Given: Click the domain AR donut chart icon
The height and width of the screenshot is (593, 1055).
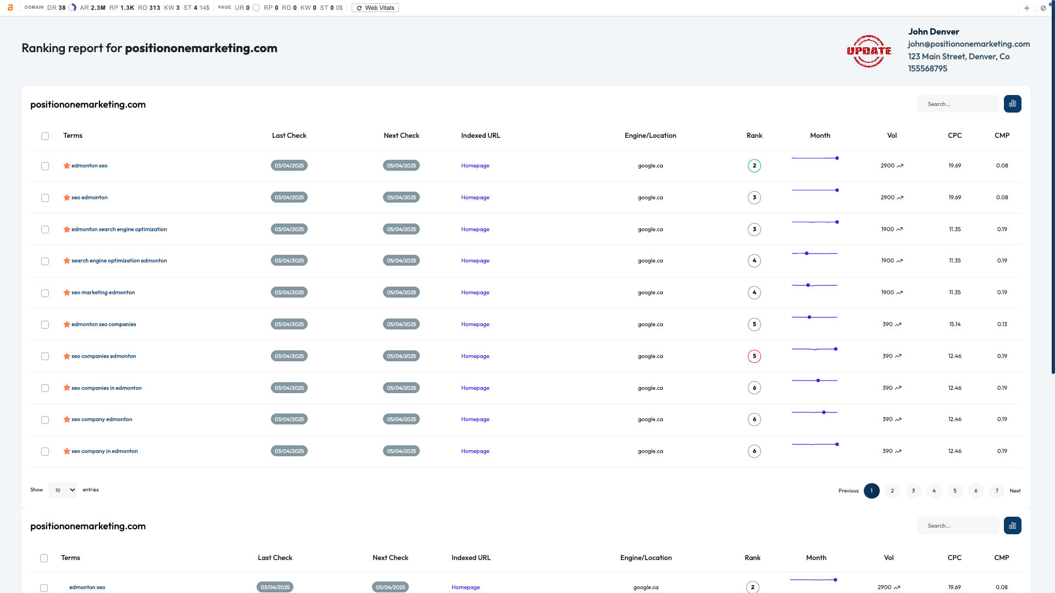Looking at the screenshot, I should (72, 8).
